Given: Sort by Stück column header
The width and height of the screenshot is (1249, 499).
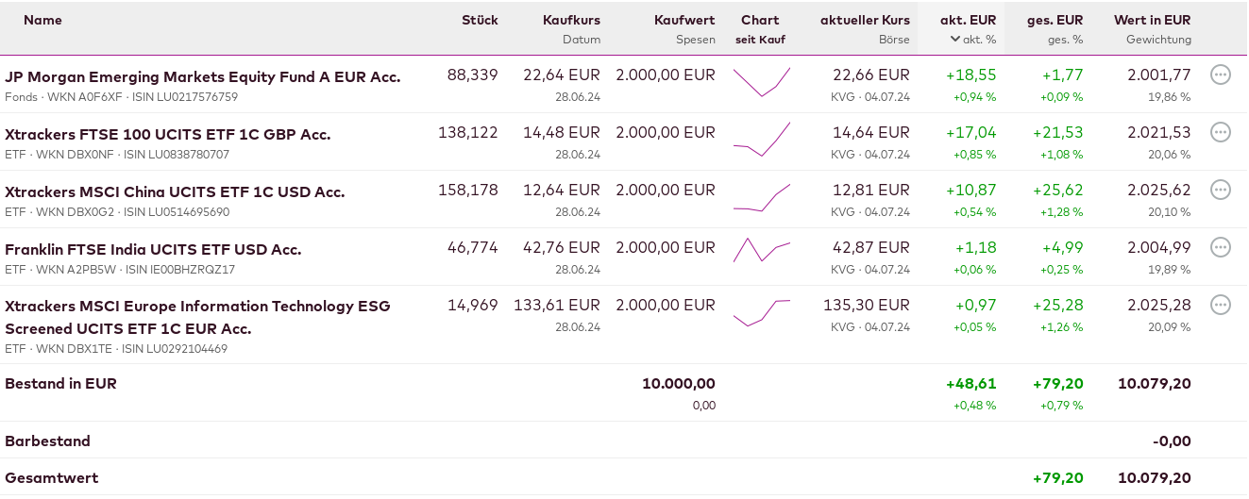Looking at the screenshot, I should 480,20.
